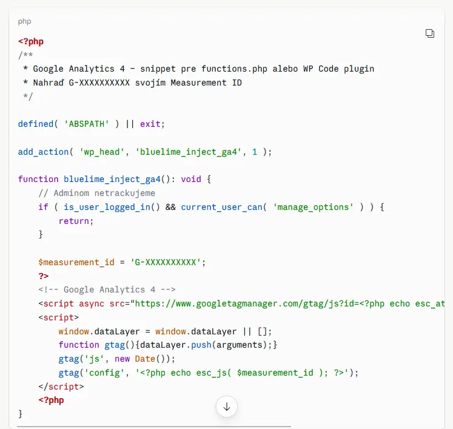Click the '<script>' opening tag line
This screenshot has width=453, height=429.
tap(58, 317)
